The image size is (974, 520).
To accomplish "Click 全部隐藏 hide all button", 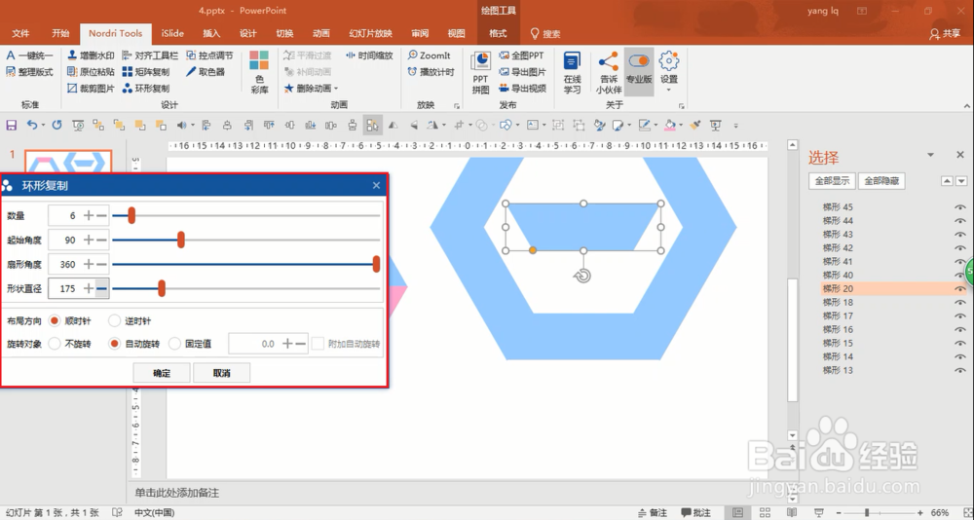I will pyautogui.click(x=881, y=181).
